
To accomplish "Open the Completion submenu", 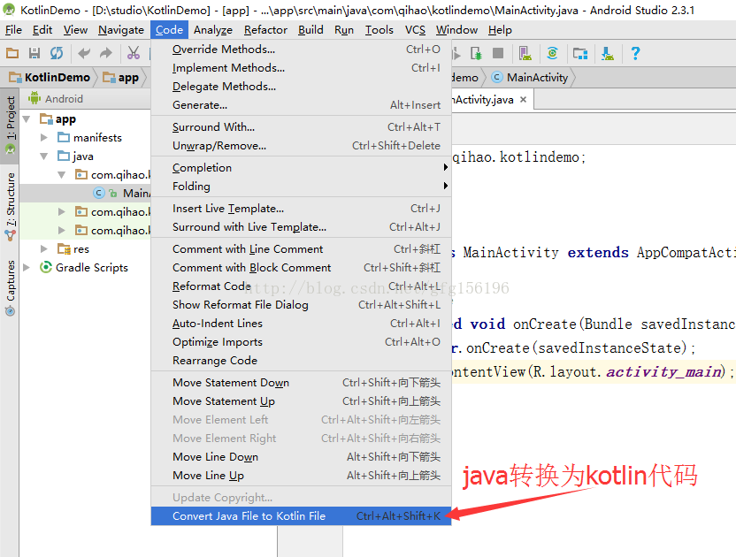I will (x=301, y=167).
